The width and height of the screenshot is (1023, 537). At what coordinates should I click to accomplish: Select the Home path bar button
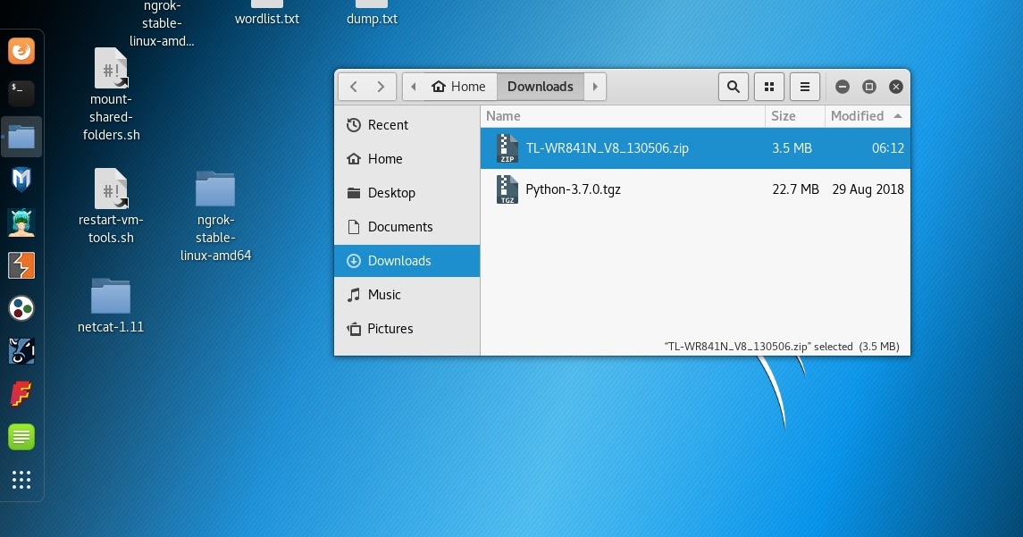(x=458, y=87)
